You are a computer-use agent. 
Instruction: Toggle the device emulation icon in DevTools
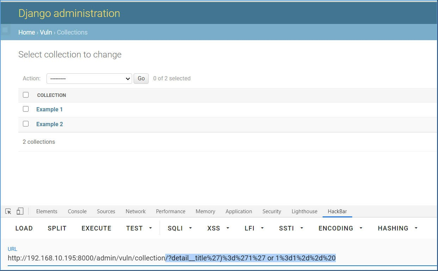point(20,211)
